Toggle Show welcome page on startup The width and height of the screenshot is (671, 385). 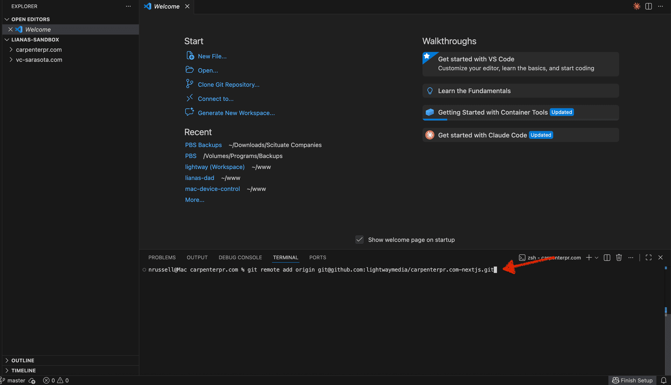pos(359,240)
